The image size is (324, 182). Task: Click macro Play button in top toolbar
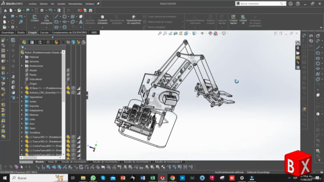[x=69, y=10]
